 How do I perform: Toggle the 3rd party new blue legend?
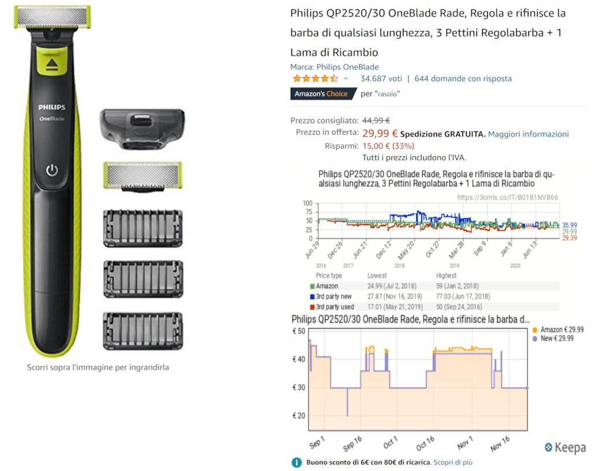[x=312, y=297]
